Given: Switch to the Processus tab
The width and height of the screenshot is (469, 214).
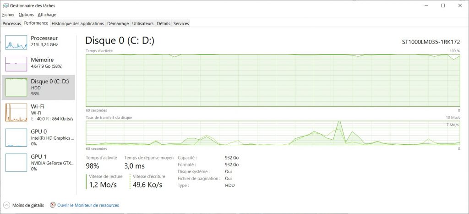Looking at the screenshot, I should [11, 23].
